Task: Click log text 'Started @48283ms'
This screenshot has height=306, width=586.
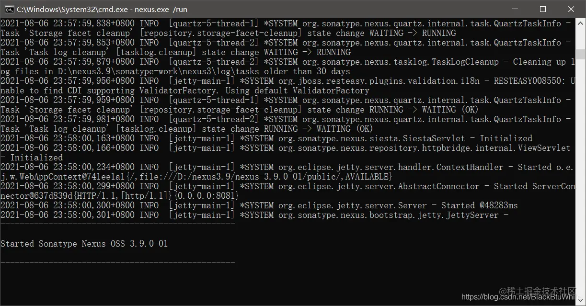Action: (479, 205)
